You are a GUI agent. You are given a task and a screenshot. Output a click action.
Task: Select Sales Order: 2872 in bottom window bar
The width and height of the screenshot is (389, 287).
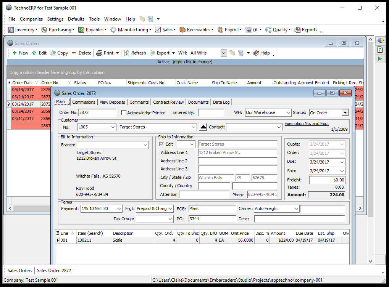[54, 270]
